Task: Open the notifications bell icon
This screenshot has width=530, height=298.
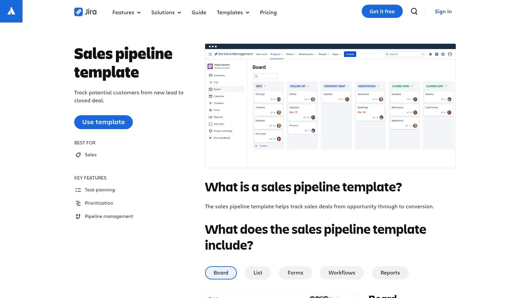Action: coord(431,54)
